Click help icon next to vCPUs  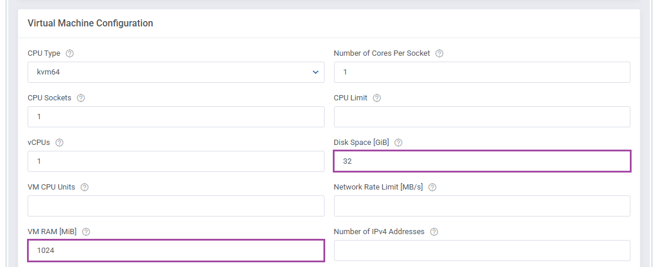(x=59, y=143)
